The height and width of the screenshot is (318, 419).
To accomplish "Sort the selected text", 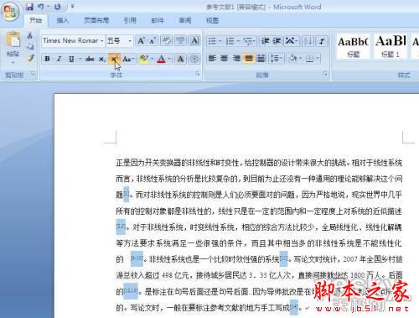I will point(308,41).
